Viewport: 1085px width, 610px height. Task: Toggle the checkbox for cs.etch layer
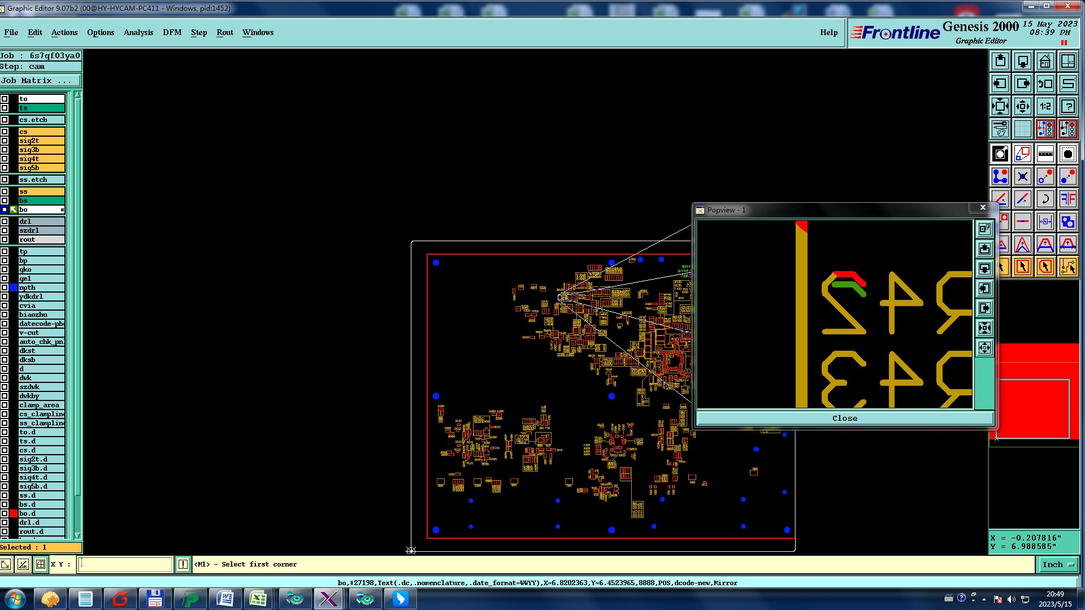5,120
